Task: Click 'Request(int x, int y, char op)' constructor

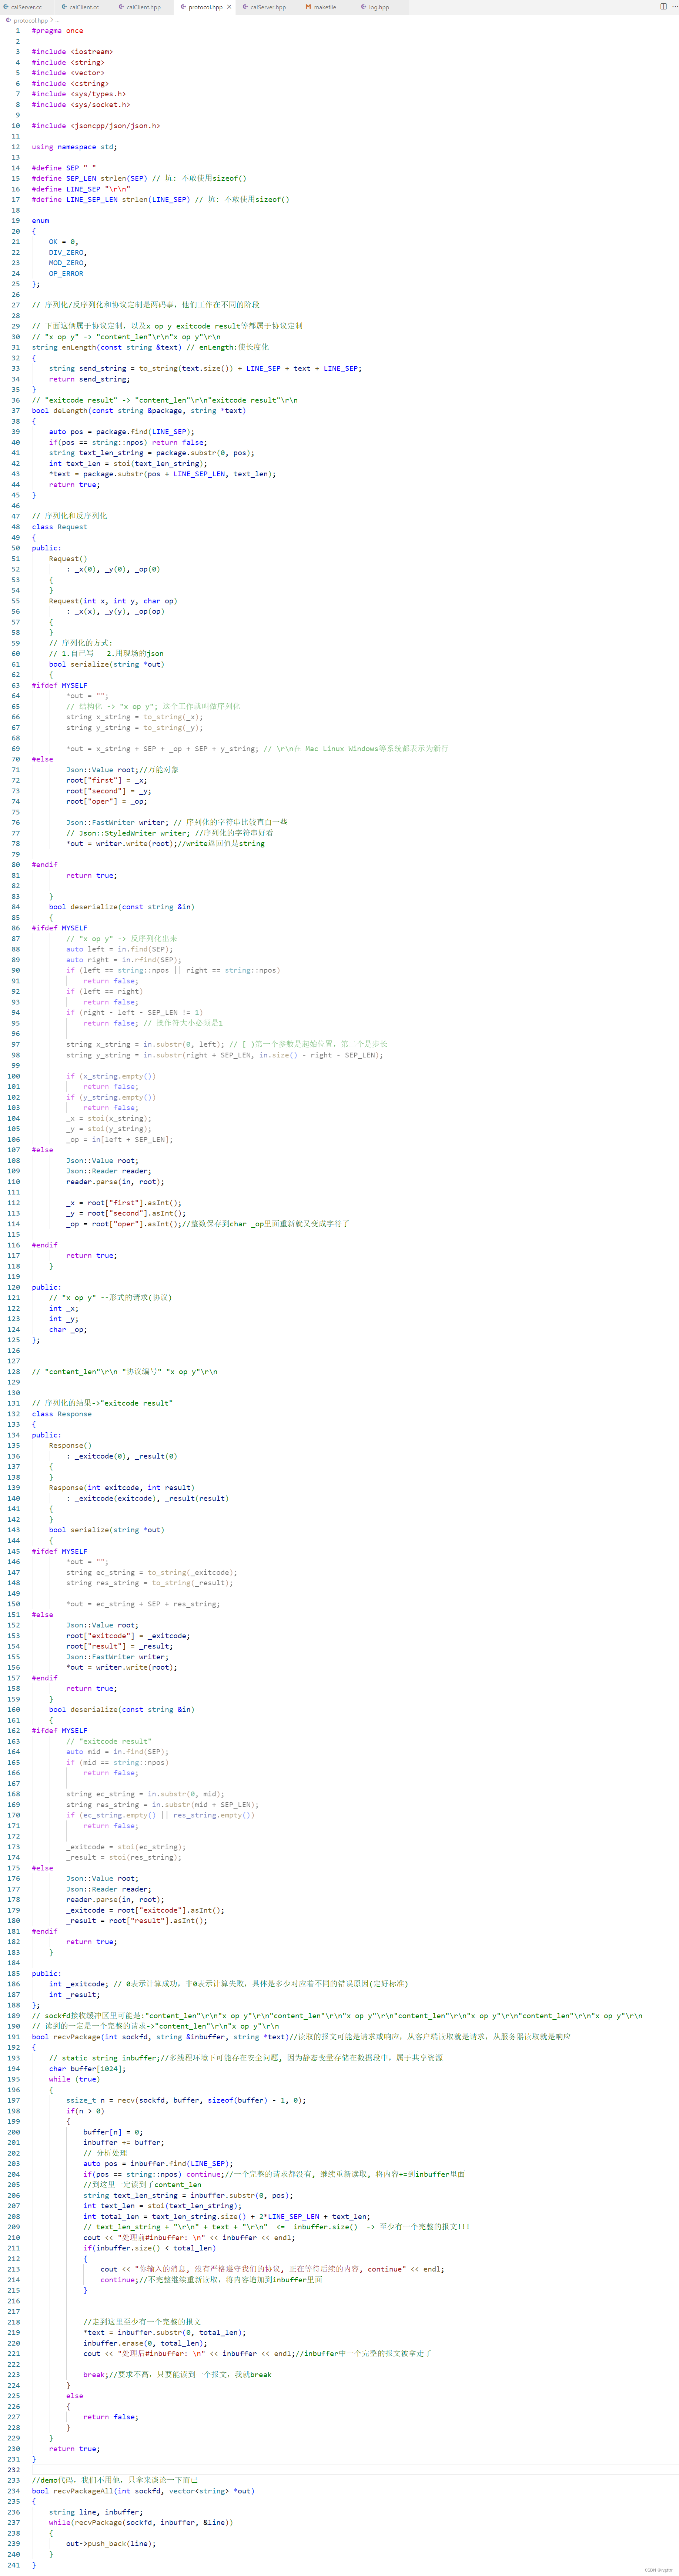Action: pos(113,601)
